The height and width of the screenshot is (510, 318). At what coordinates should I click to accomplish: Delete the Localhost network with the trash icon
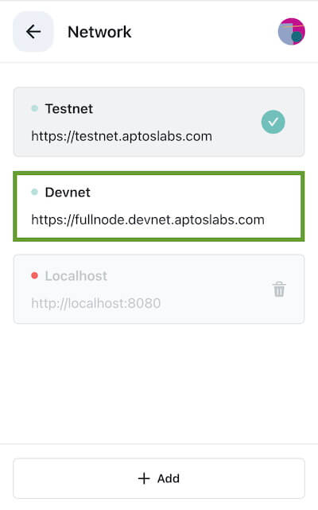point(279,289)
